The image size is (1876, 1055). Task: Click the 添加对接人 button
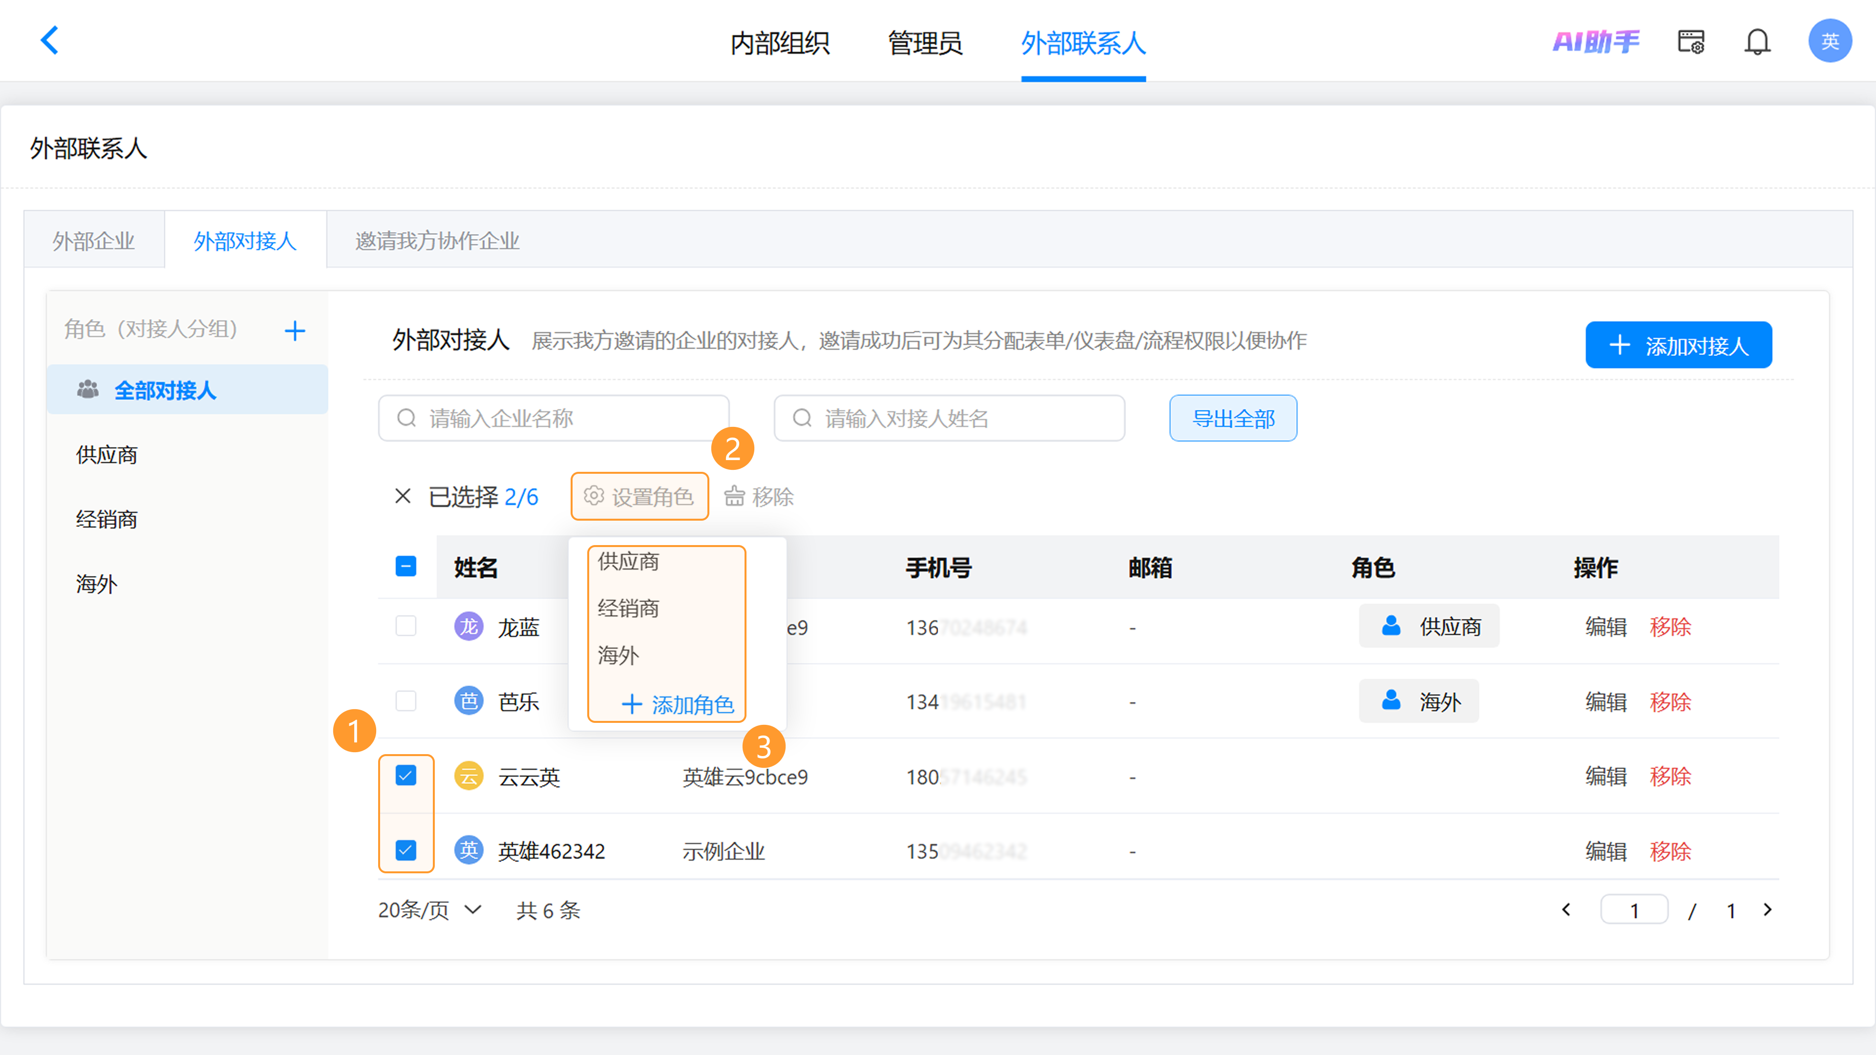point(1679,345)
